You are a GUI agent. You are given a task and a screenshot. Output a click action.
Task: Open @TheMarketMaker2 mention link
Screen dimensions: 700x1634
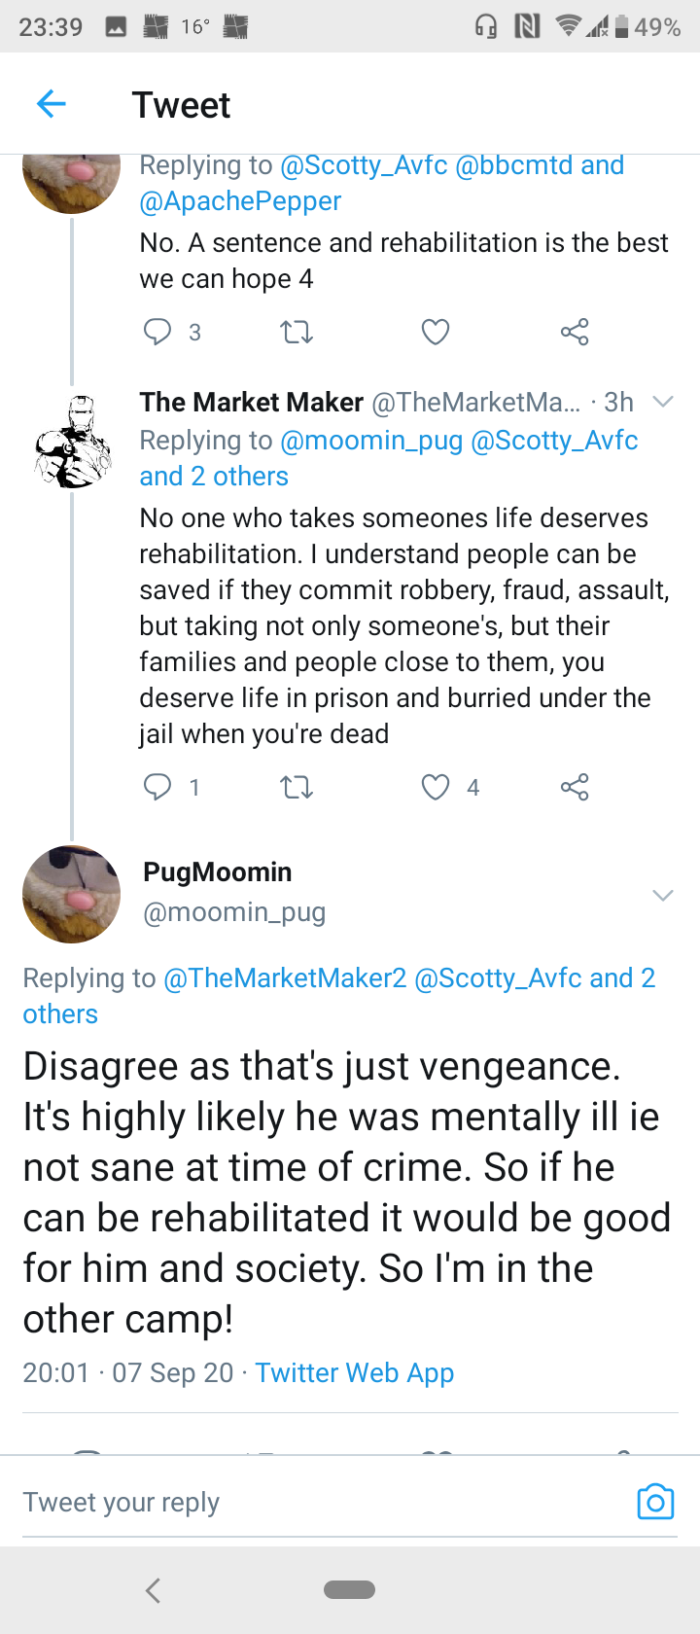pos(285,977)
